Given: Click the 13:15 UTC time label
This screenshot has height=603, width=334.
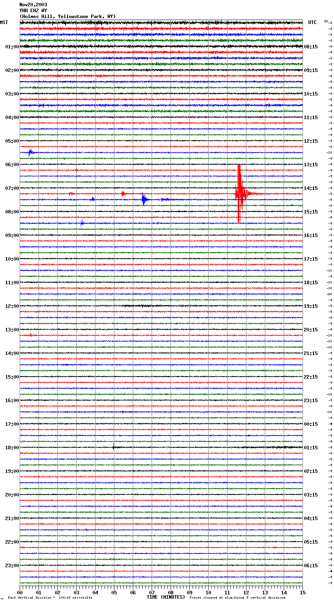Looking at the screenshot, I should [x=311, y=165].
